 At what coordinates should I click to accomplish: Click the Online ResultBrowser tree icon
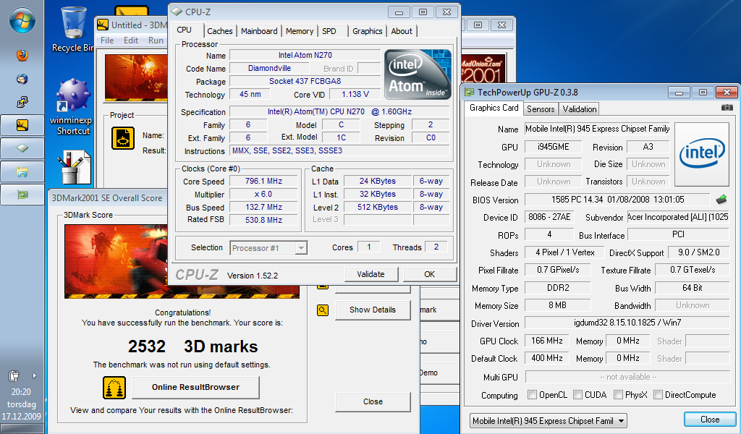coord(114,388)
